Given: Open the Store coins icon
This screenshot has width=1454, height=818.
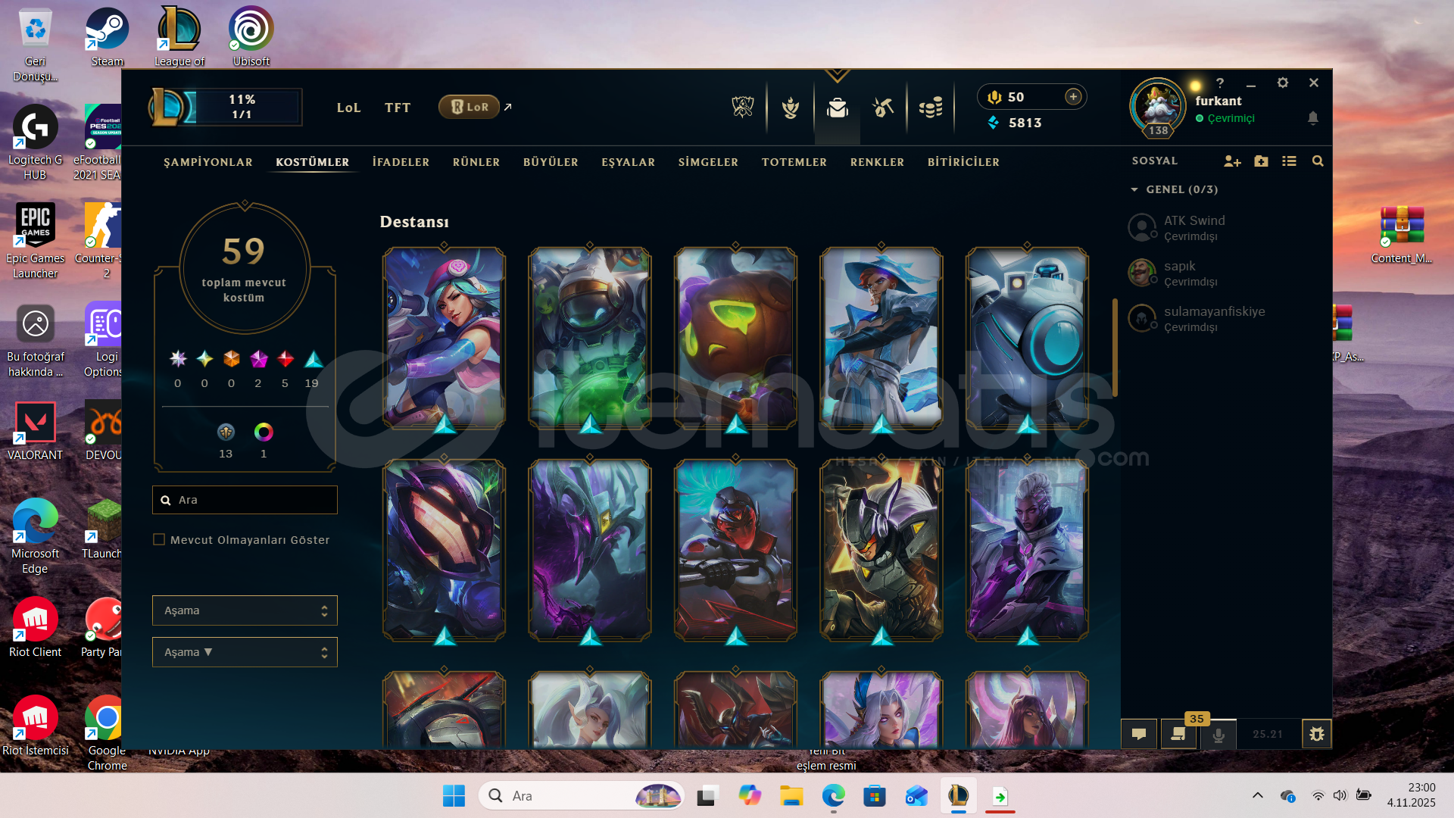Looking at the screenshot, I should click(930, 108).
